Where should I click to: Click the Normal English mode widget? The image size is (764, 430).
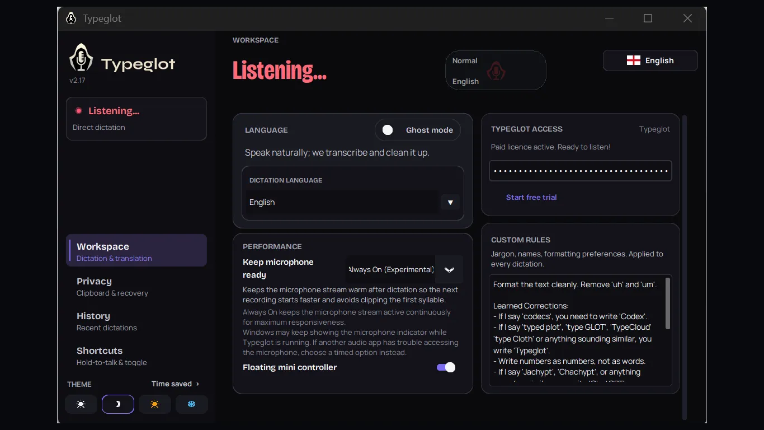(x=496, y=71)
